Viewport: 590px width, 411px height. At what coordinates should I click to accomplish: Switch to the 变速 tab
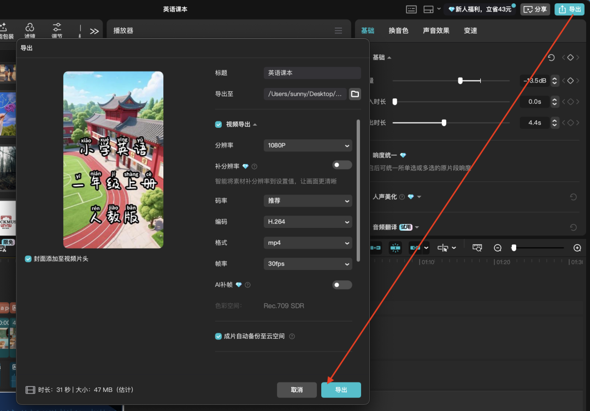(x=469, y=31)
